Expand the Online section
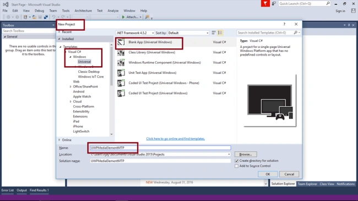The height and width of the screenshot is (201, 358). (59, 140)
